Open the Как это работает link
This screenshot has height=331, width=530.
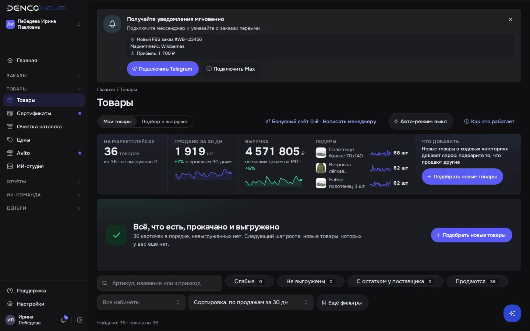(x=489, y=121)
